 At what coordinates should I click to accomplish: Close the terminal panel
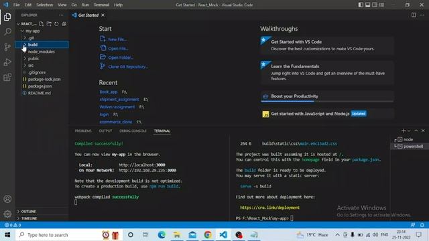point(423,131)
